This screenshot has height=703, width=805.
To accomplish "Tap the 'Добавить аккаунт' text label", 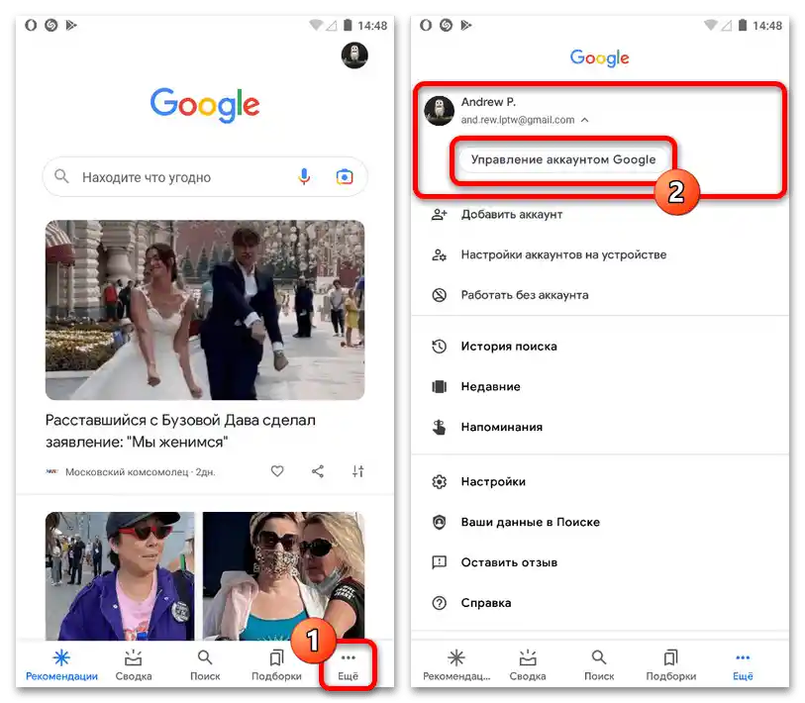I will click(511, 215).
